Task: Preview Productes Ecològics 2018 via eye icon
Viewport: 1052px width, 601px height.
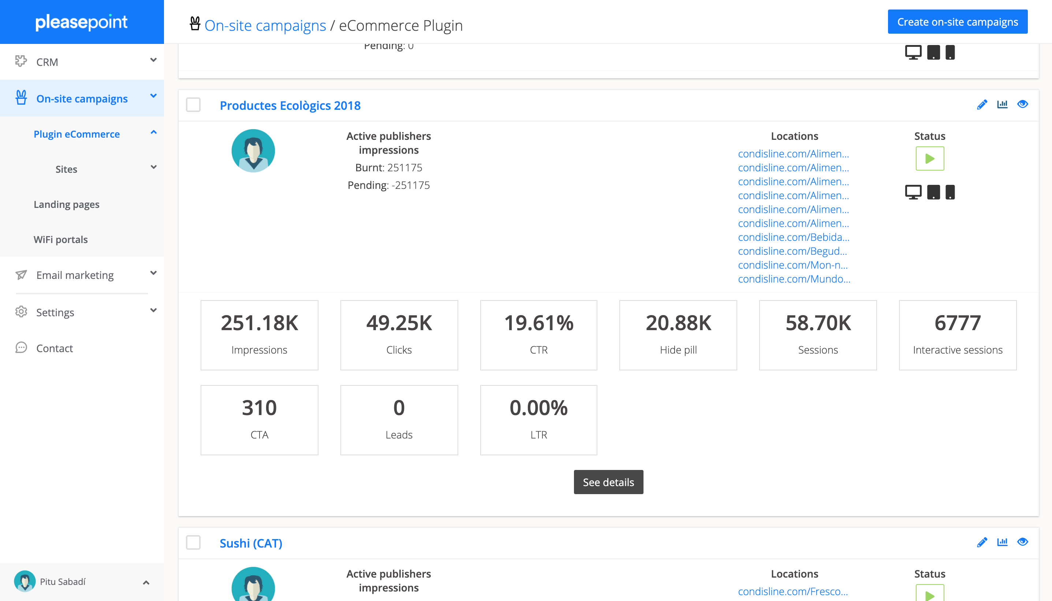Action: [1022, 104]
